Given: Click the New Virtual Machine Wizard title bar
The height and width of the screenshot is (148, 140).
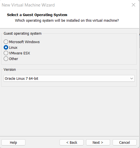Looking at the screenshot, I should (28, 5).
